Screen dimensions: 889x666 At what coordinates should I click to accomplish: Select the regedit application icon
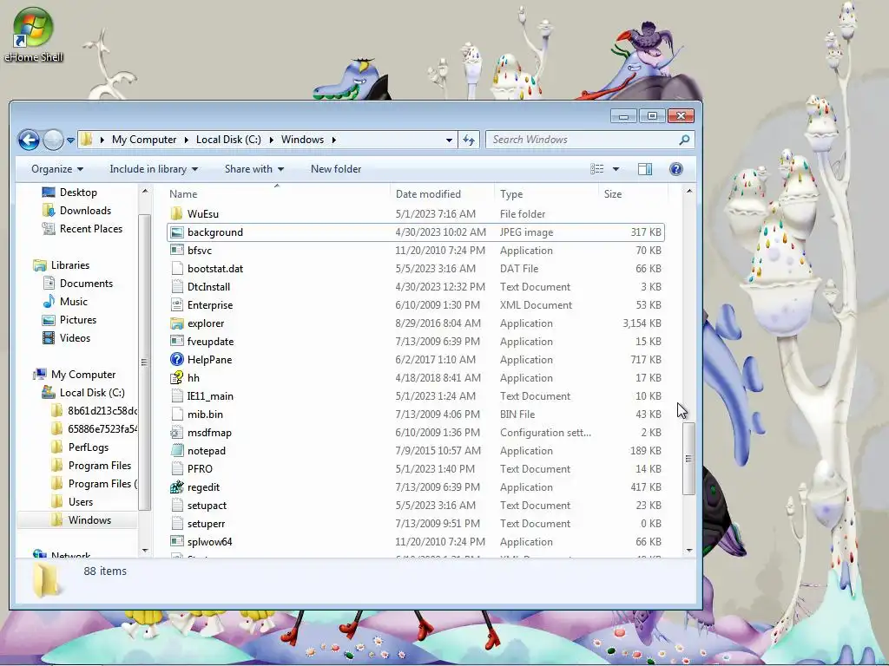tap(177, 487)
